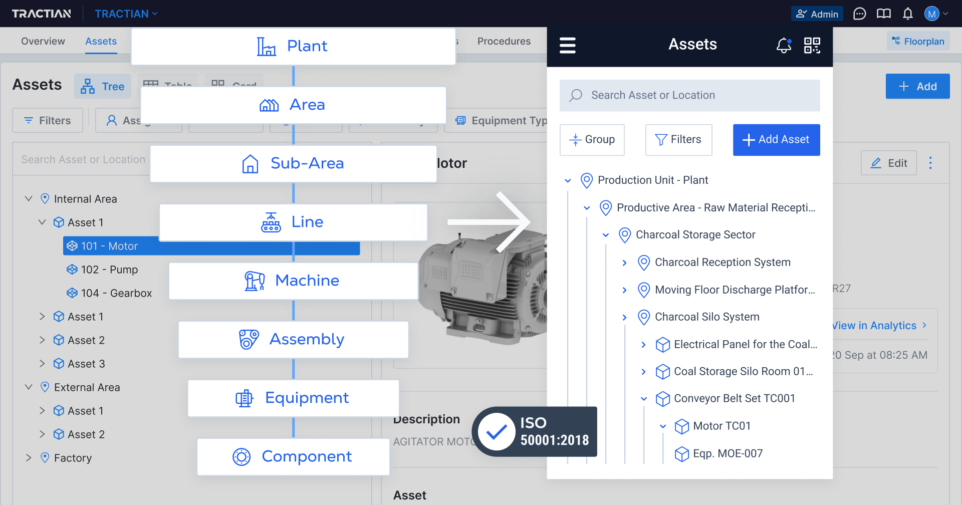Open the Filters funnel in the Assets panel
962x505 pixels.
click(x=678, y=139)
